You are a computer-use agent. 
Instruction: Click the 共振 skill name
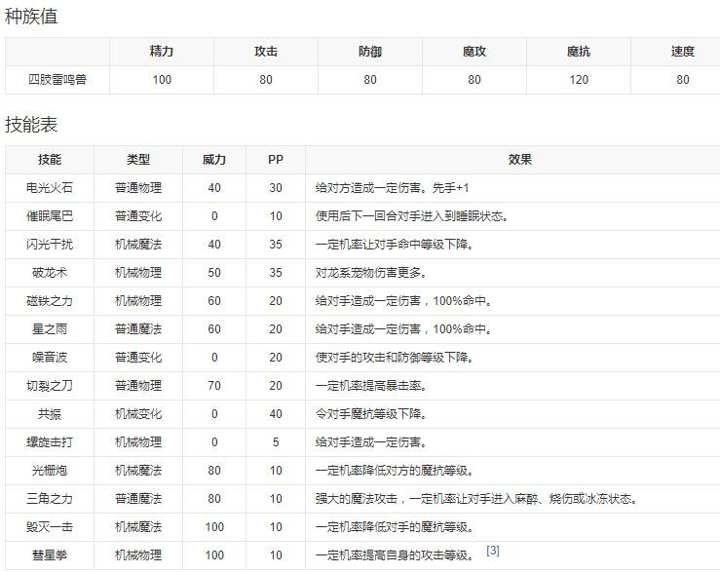tap(50, 414)
